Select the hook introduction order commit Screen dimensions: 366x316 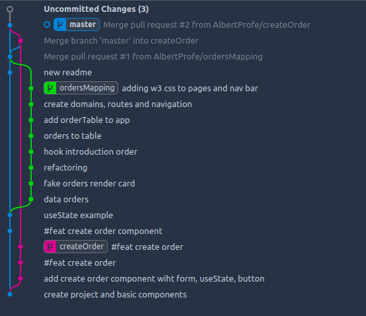click(x=91, y=152)
